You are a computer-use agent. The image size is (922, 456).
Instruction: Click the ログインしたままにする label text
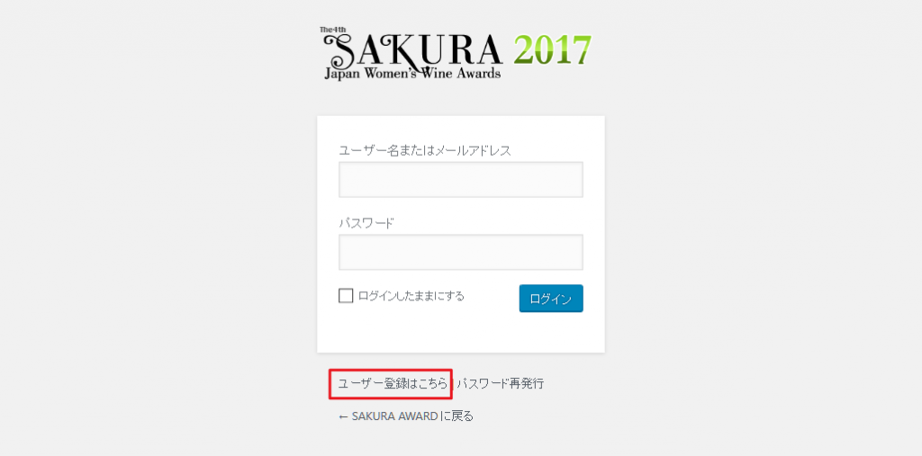[411, 296]
